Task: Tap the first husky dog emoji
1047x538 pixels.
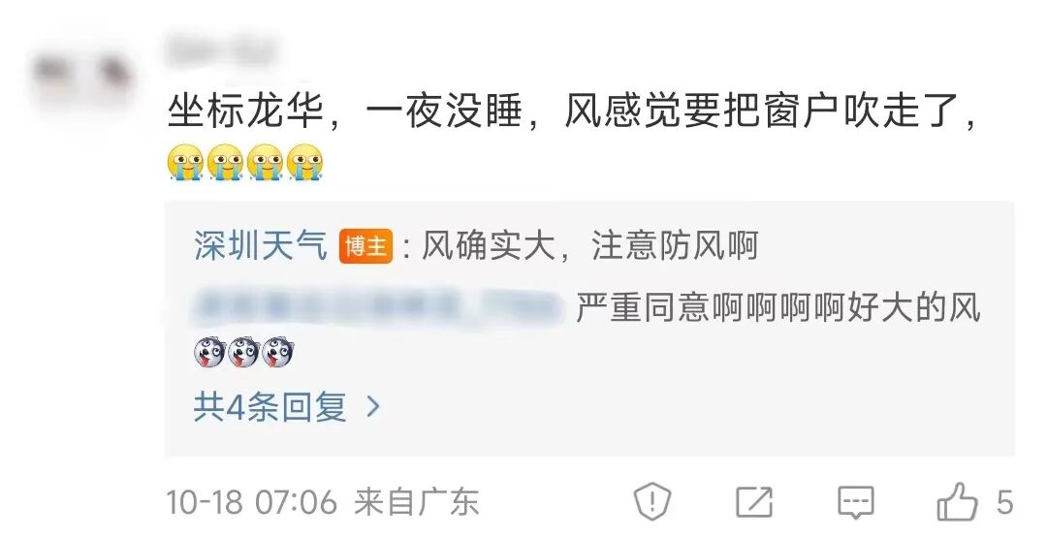Action: pos(209,353)
